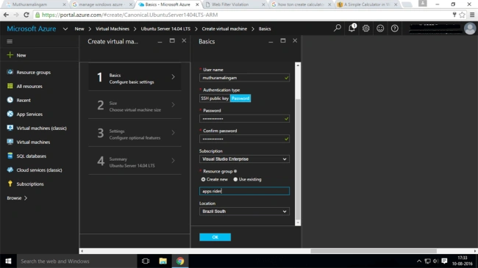The image size is (478, 268).
Task: Open File Explorer on taskbar
Action: pos(163,261)
